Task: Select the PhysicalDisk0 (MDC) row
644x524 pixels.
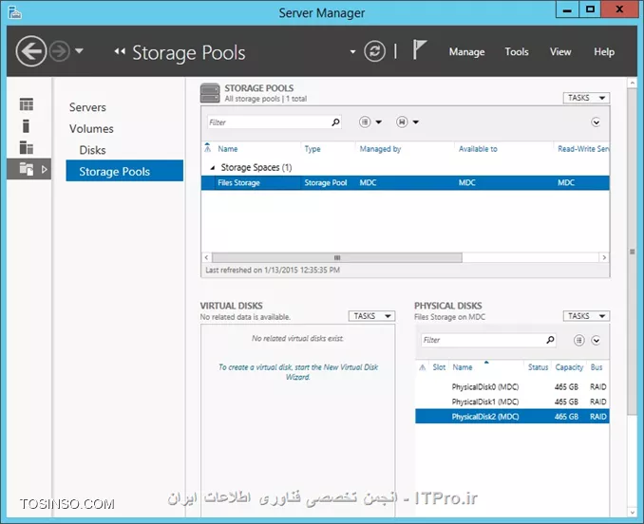Action: point(512,387)
